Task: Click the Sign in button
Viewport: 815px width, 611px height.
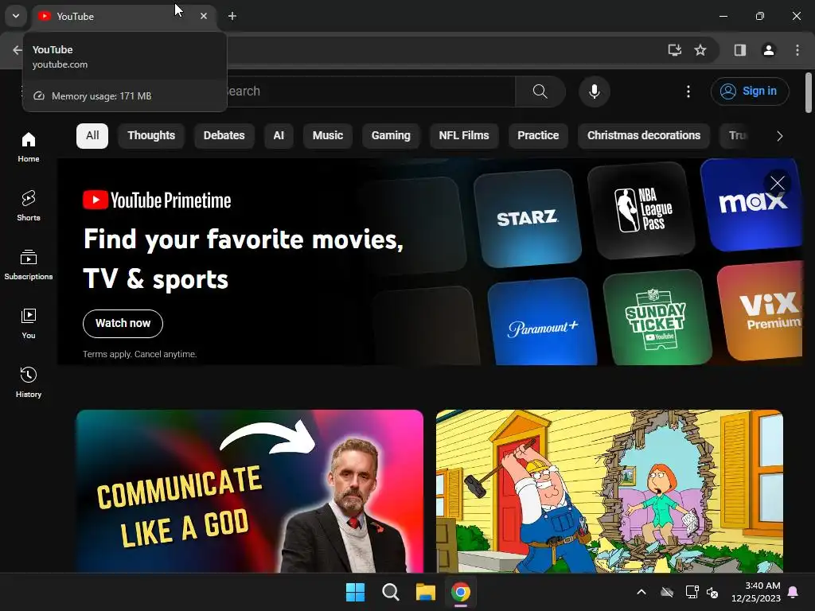Action: click(x=750, y=91)
